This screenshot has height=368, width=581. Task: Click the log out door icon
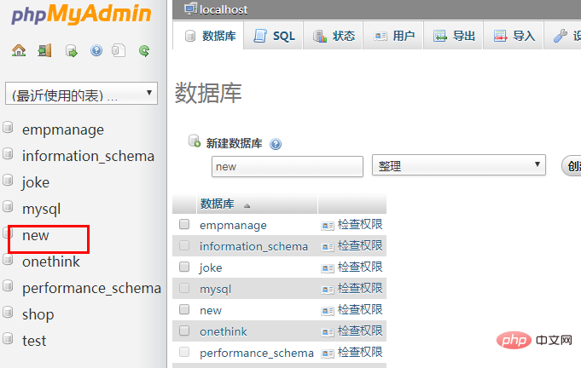pyautogui.click(x=44, y=50)
